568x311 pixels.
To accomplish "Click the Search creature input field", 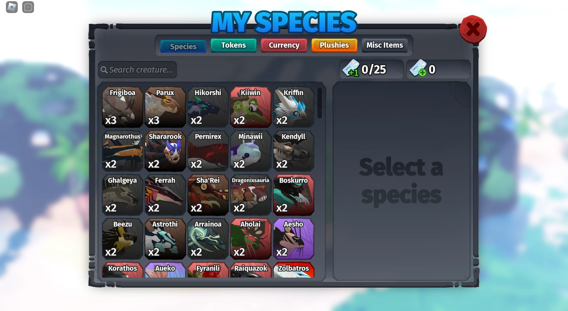I will 138,70.
